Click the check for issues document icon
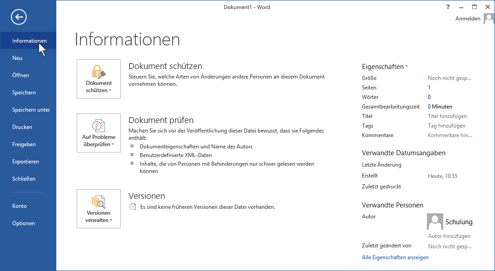The width and height of the screenshot is (495, 271). click(x=99, y=125)
